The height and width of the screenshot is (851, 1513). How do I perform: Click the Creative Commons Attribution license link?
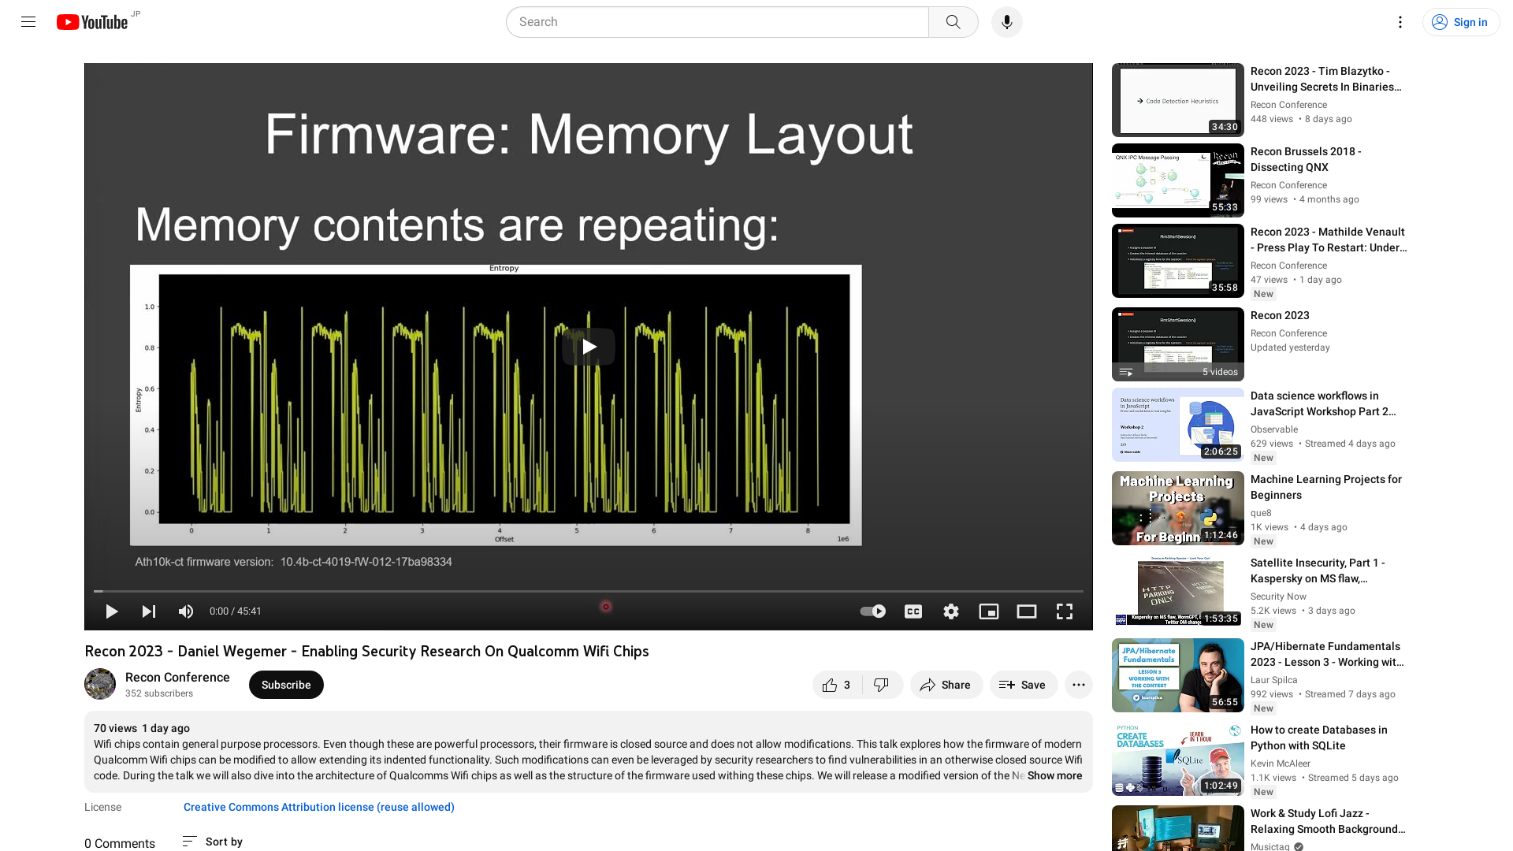tap(318, 806)
